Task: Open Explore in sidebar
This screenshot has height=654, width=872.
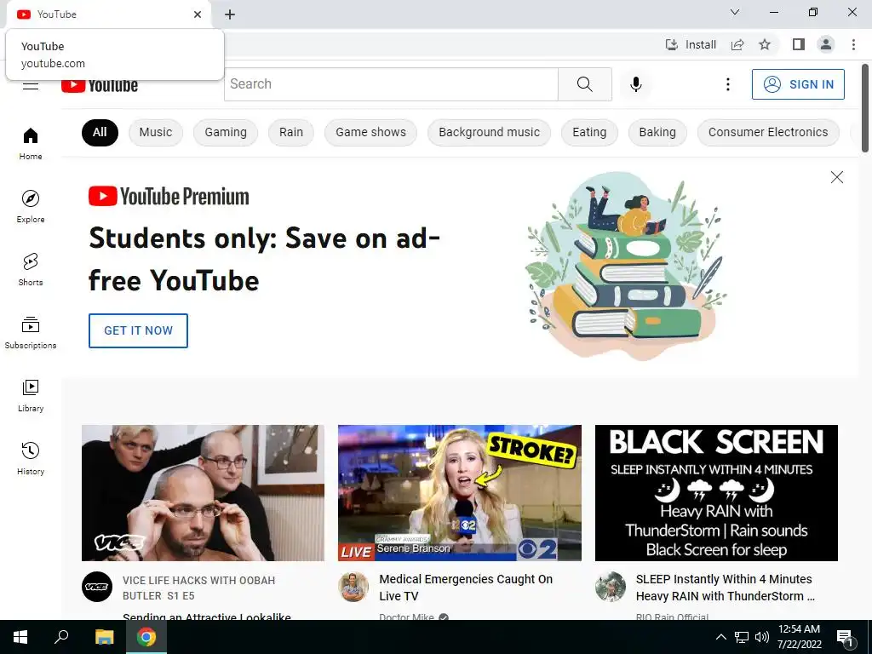Action: [31, 206]
